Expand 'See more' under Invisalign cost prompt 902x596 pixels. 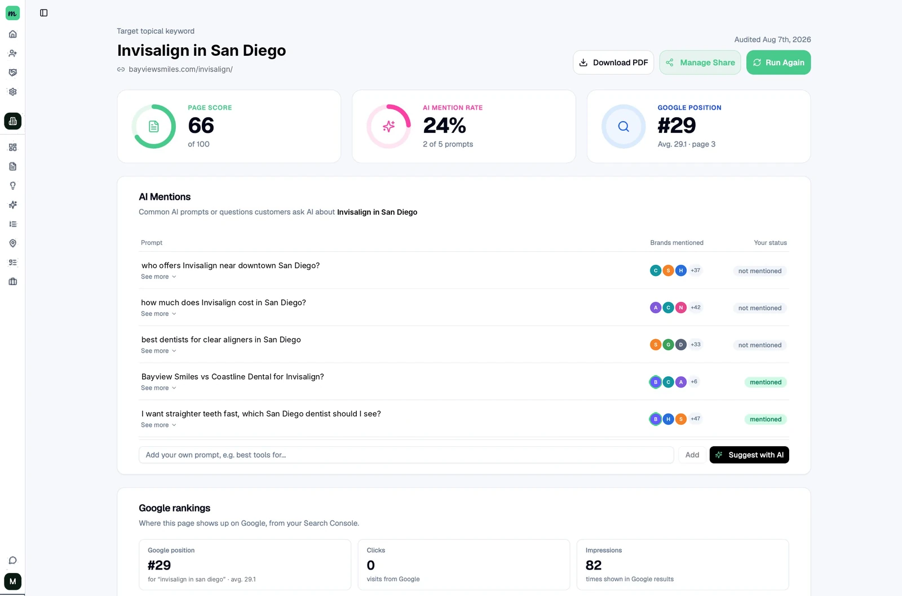pos(158,314)
